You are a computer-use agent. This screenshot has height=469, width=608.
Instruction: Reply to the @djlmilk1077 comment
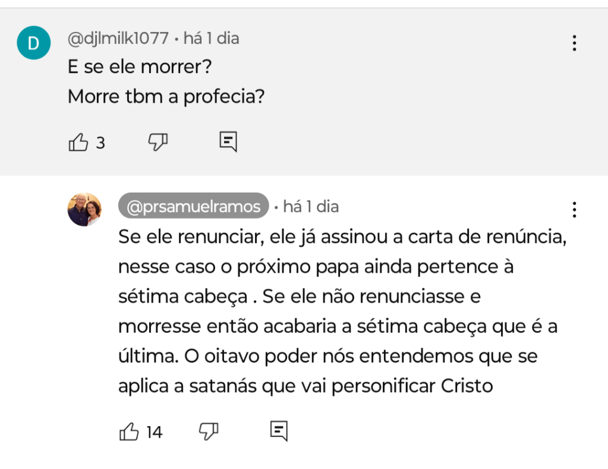pos(228,141)
